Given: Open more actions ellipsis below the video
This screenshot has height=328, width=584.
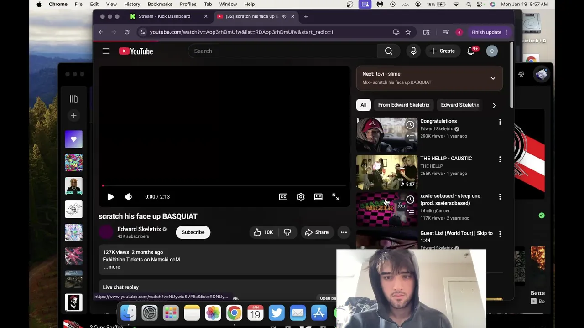Looking at the screenshot, I should coord(344,232).
